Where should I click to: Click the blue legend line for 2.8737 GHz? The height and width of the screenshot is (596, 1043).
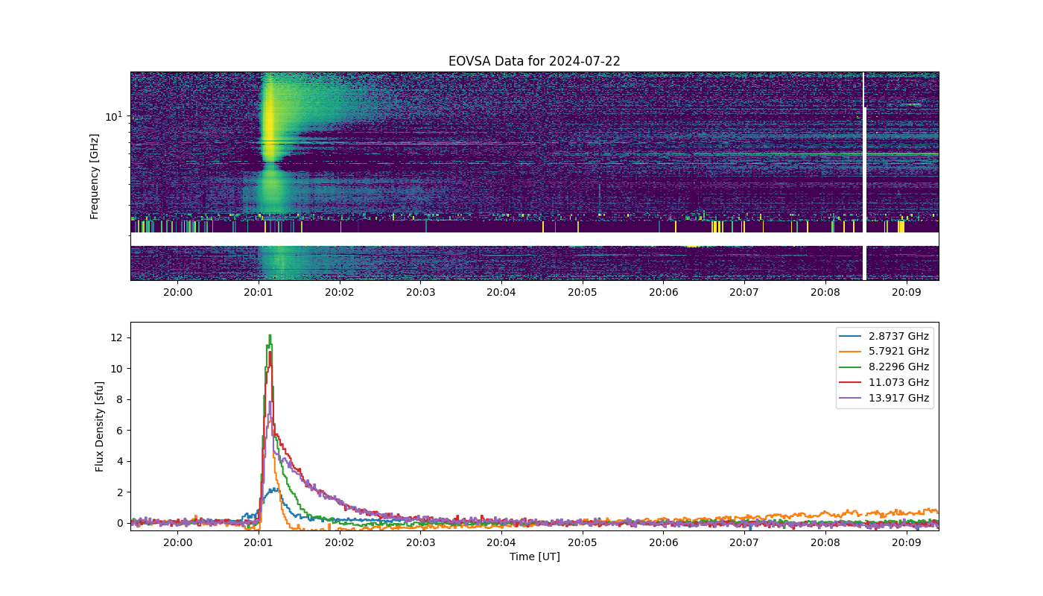pyautogui.click(x=852, y=336)
